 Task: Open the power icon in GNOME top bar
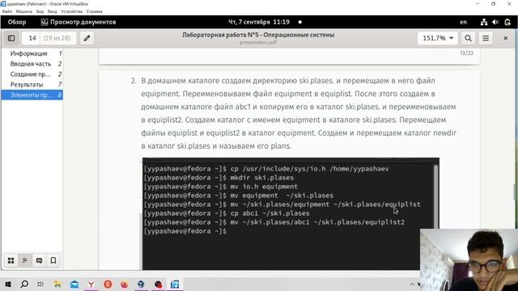(507, 22)
